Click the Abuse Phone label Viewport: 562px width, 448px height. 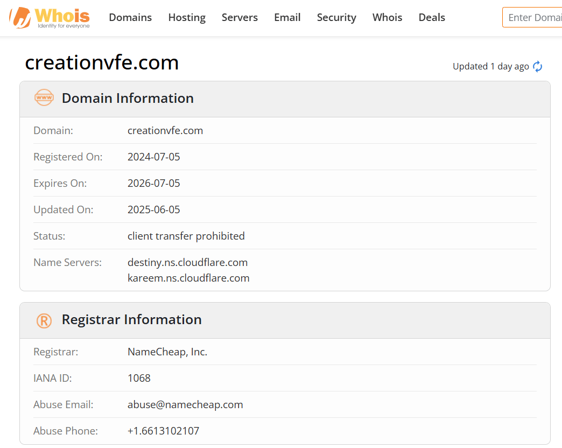pos(66,431)
